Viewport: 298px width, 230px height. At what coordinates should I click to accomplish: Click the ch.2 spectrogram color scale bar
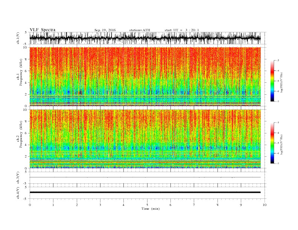tap(272, 143)
